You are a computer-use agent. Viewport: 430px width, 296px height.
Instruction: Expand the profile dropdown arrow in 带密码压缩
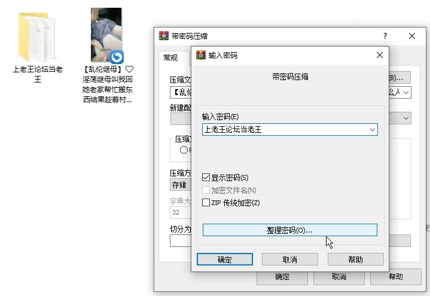point(406,118)
